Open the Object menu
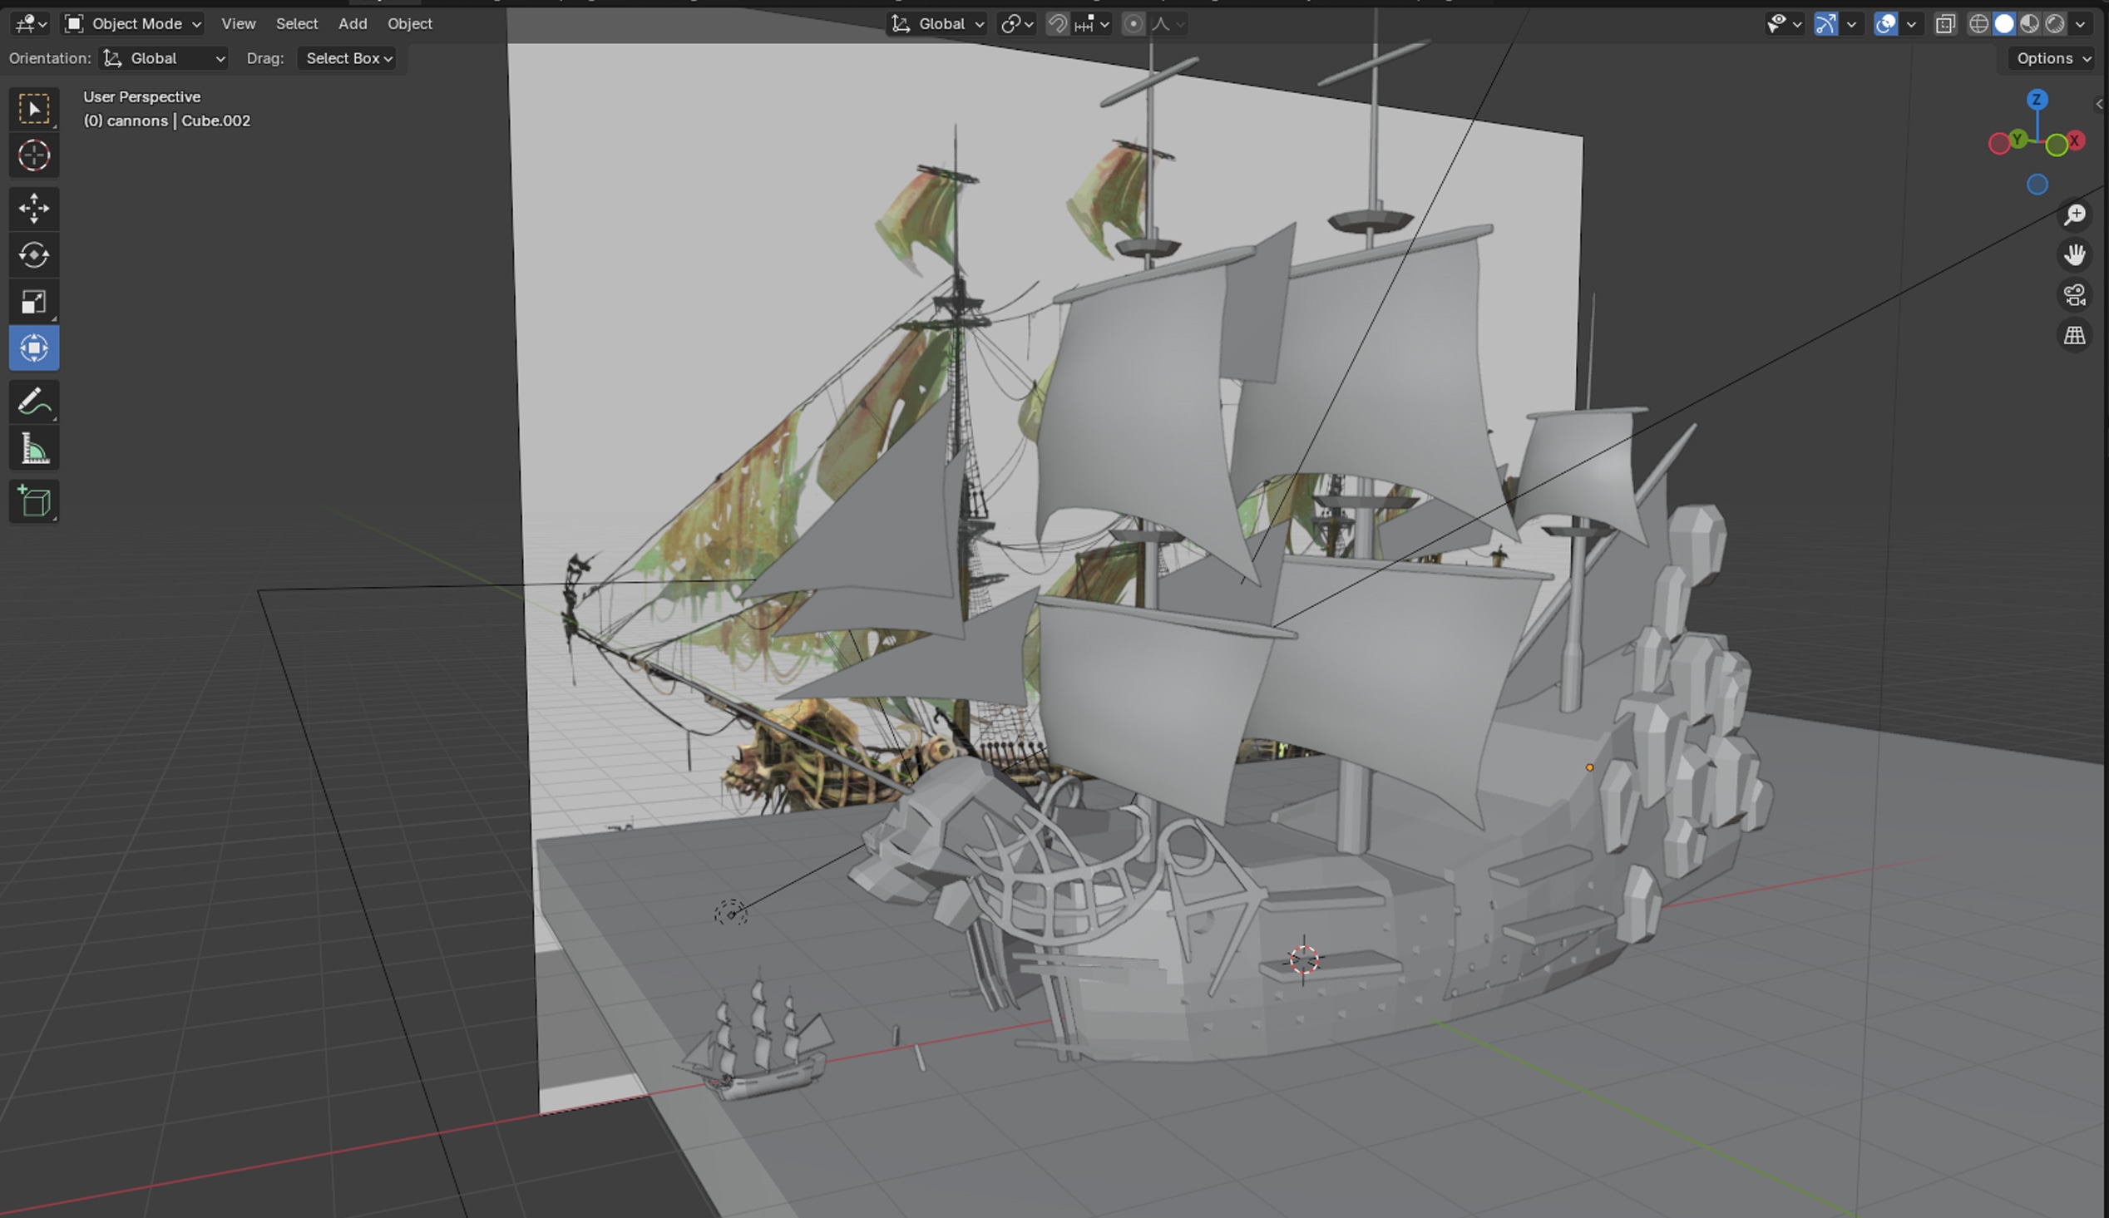Screen dimensions: 2109x1218 (410, 23)
